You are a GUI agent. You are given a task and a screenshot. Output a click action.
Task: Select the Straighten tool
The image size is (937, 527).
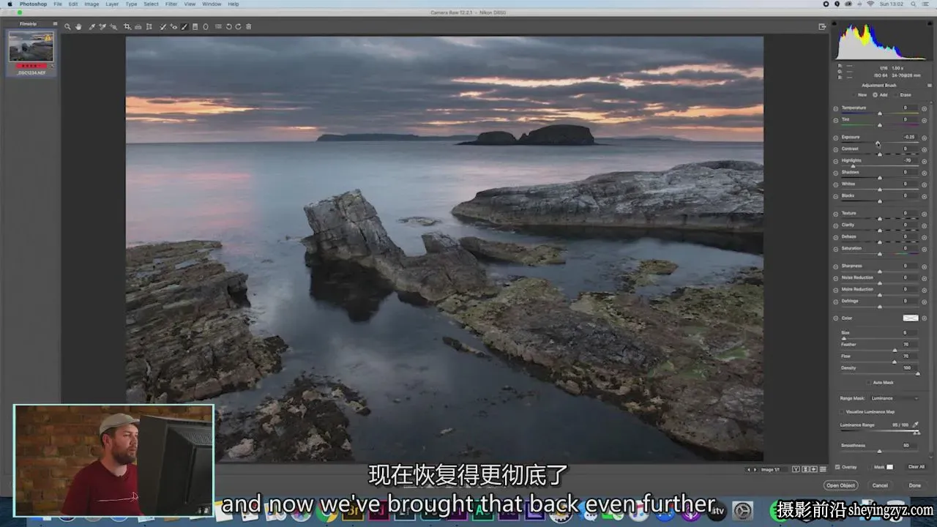138,26
